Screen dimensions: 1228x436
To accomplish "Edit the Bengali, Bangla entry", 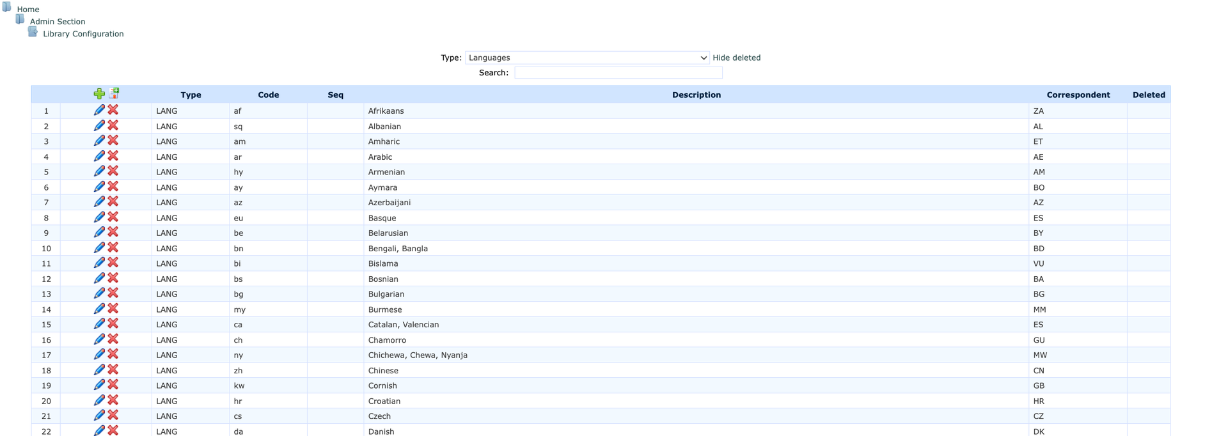I will (x=99, y=248).
